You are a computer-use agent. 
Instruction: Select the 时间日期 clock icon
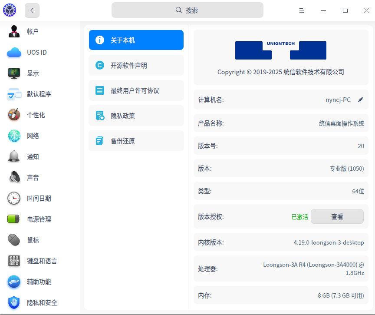[x=14, y=198]
